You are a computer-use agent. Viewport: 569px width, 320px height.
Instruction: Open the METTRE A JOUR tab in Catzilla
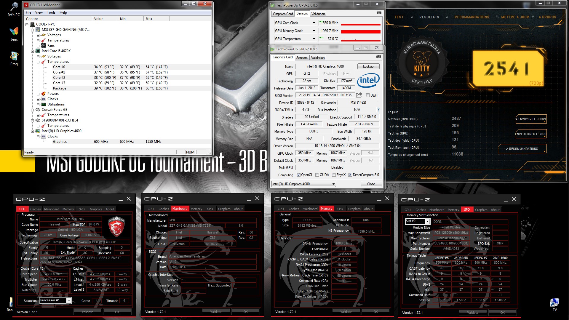click(515, 17)
